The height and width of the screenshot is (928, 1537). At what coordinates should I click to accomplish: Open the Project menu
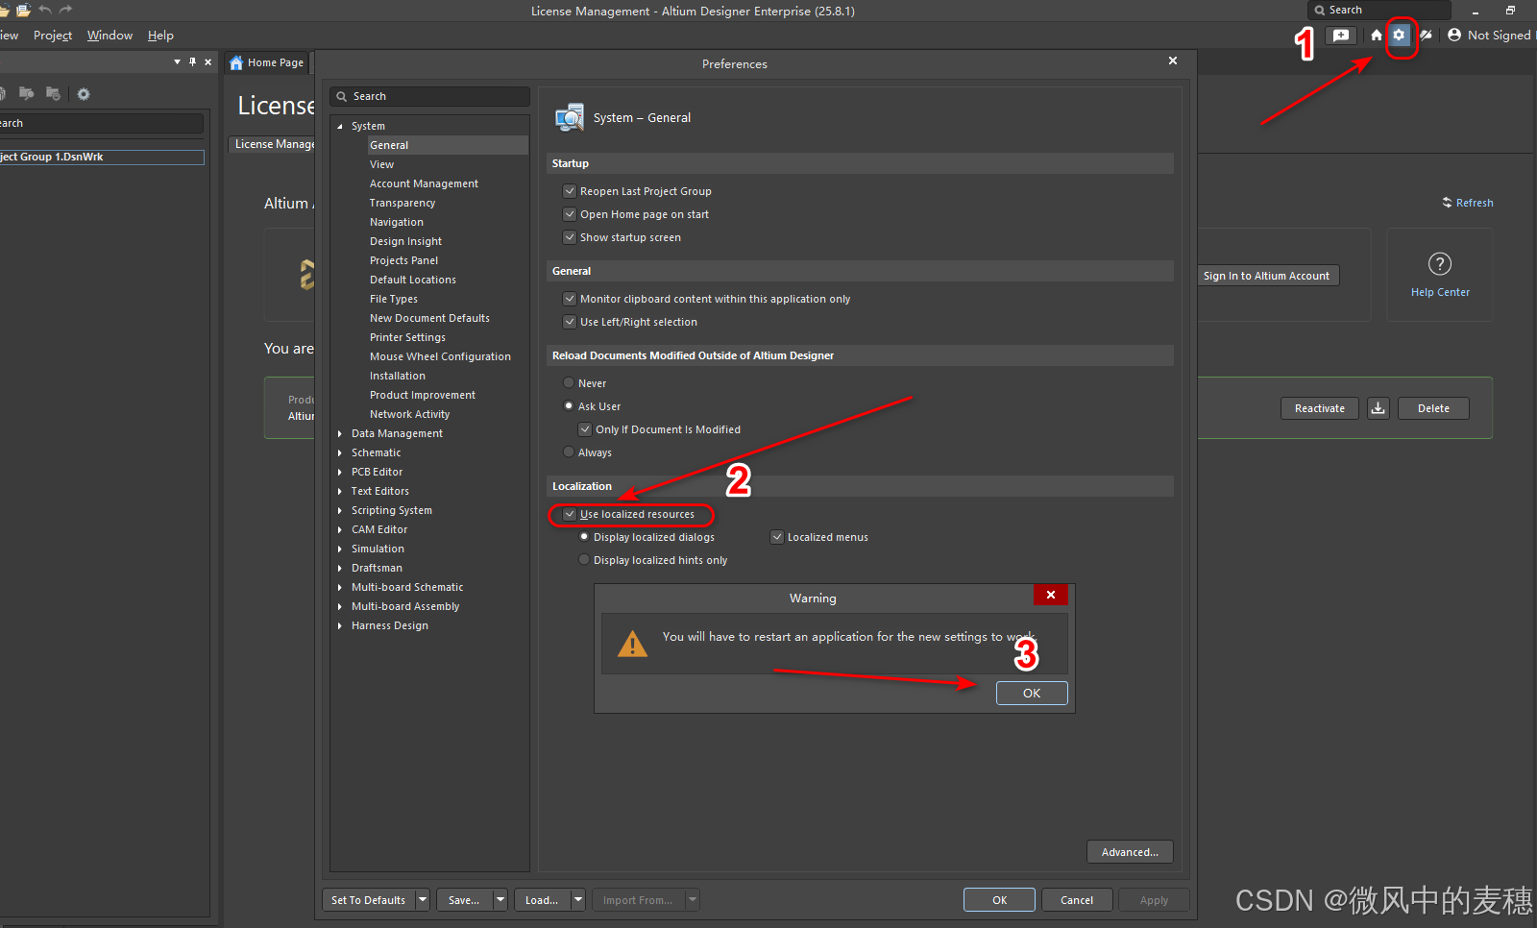(53, 36)
